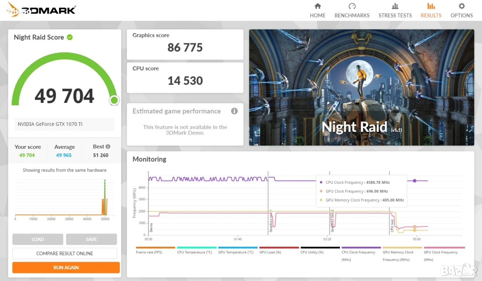Click the purple CPU clock data point
Image resolution: width=482 pixels, height=281 pixels.
415,181
